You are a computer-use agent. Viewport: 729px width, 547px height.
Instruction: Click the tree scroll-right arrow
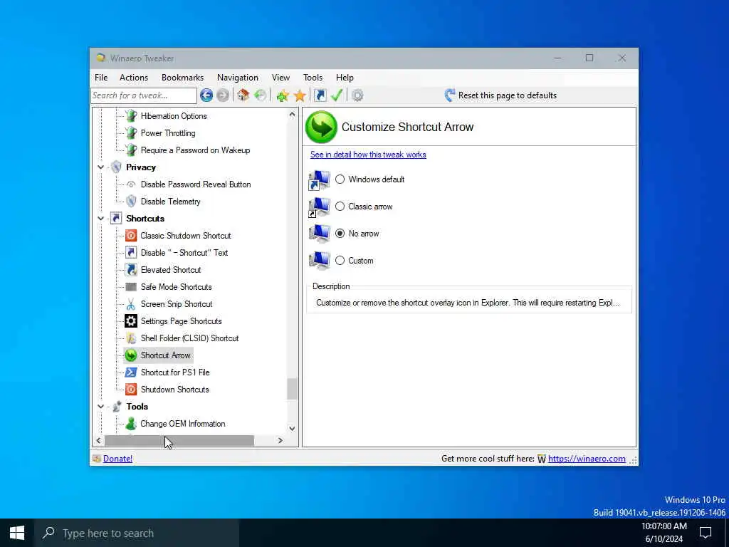[280, 440]
